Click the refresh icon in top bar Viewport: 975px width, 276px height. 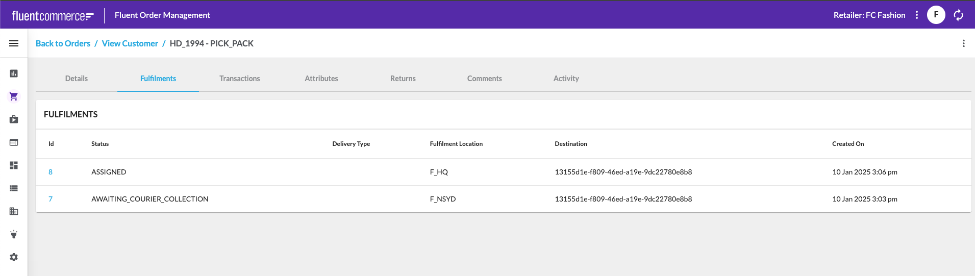pyautogui.click(x=958, y=15)
